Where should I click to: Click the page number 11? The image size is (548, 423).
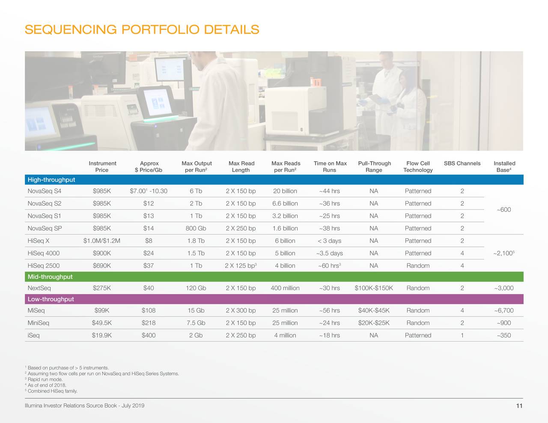[519, 406]
